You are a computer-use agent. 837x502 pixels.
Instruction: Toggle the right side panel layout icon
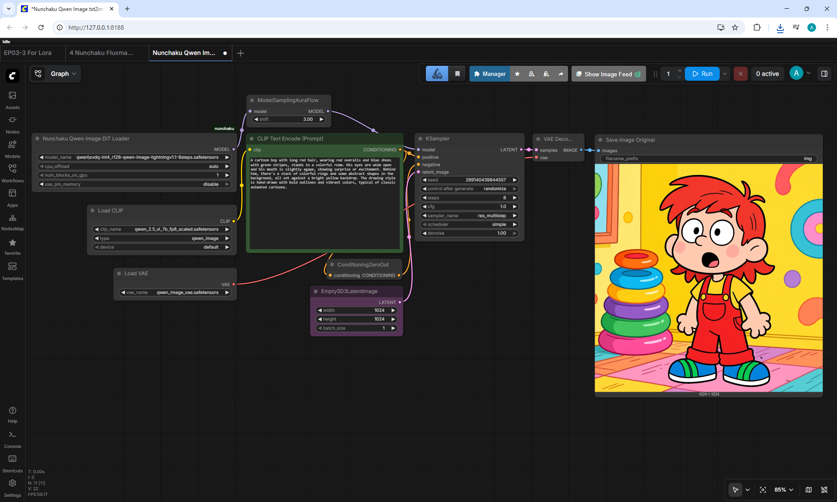(x=824, y=74)
